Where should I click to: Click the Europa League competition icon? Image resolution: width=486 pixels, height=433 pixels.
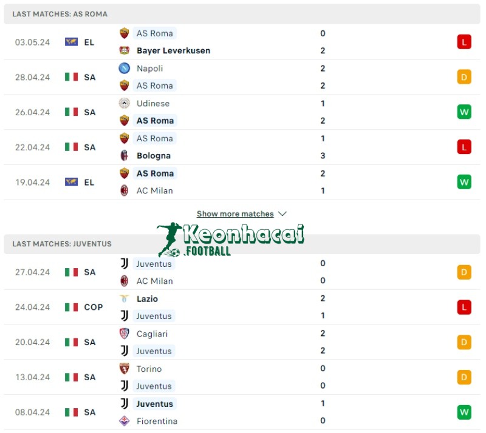click(x=72, y=42)
